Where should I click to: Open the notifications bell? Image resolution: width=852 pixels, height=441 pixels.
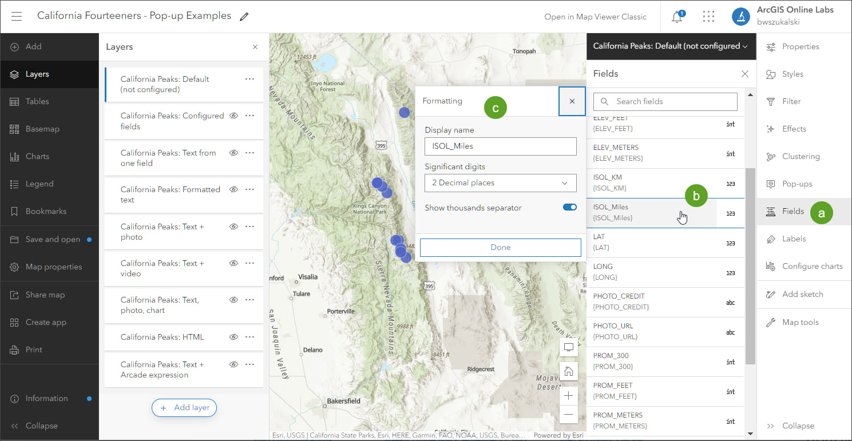point(677,17)
